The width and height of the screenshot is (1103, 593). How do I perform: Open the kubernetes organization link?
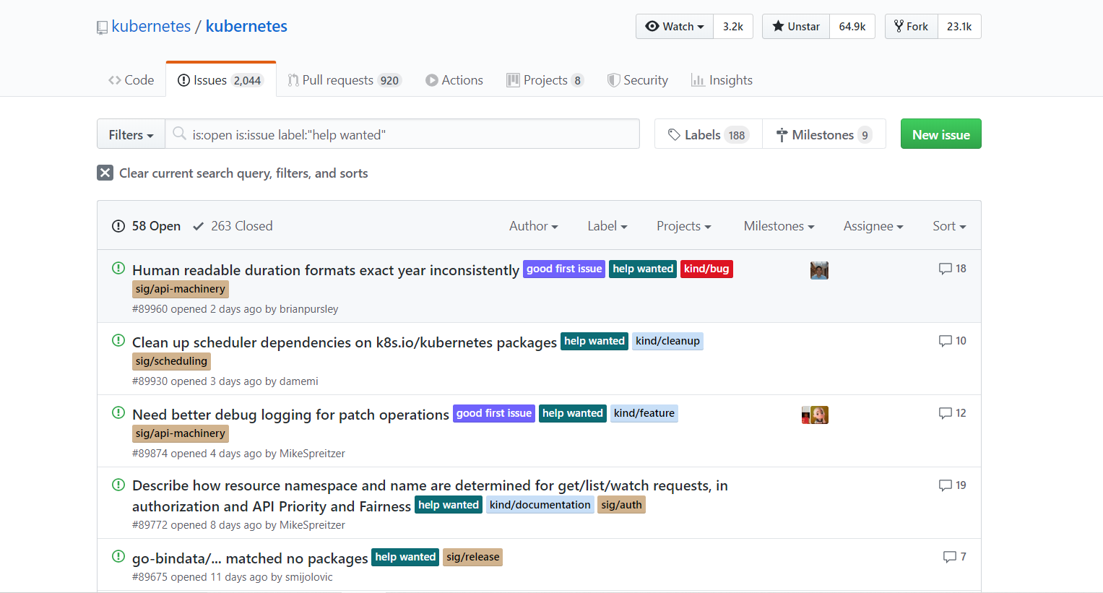[151, 27]
